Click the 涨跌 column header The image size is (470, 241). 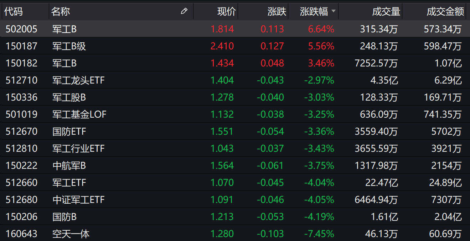click(277, 11)
